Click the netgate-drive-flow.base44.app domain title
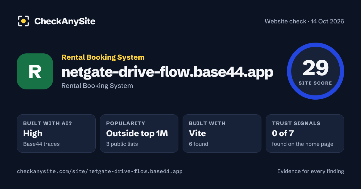 167,72
